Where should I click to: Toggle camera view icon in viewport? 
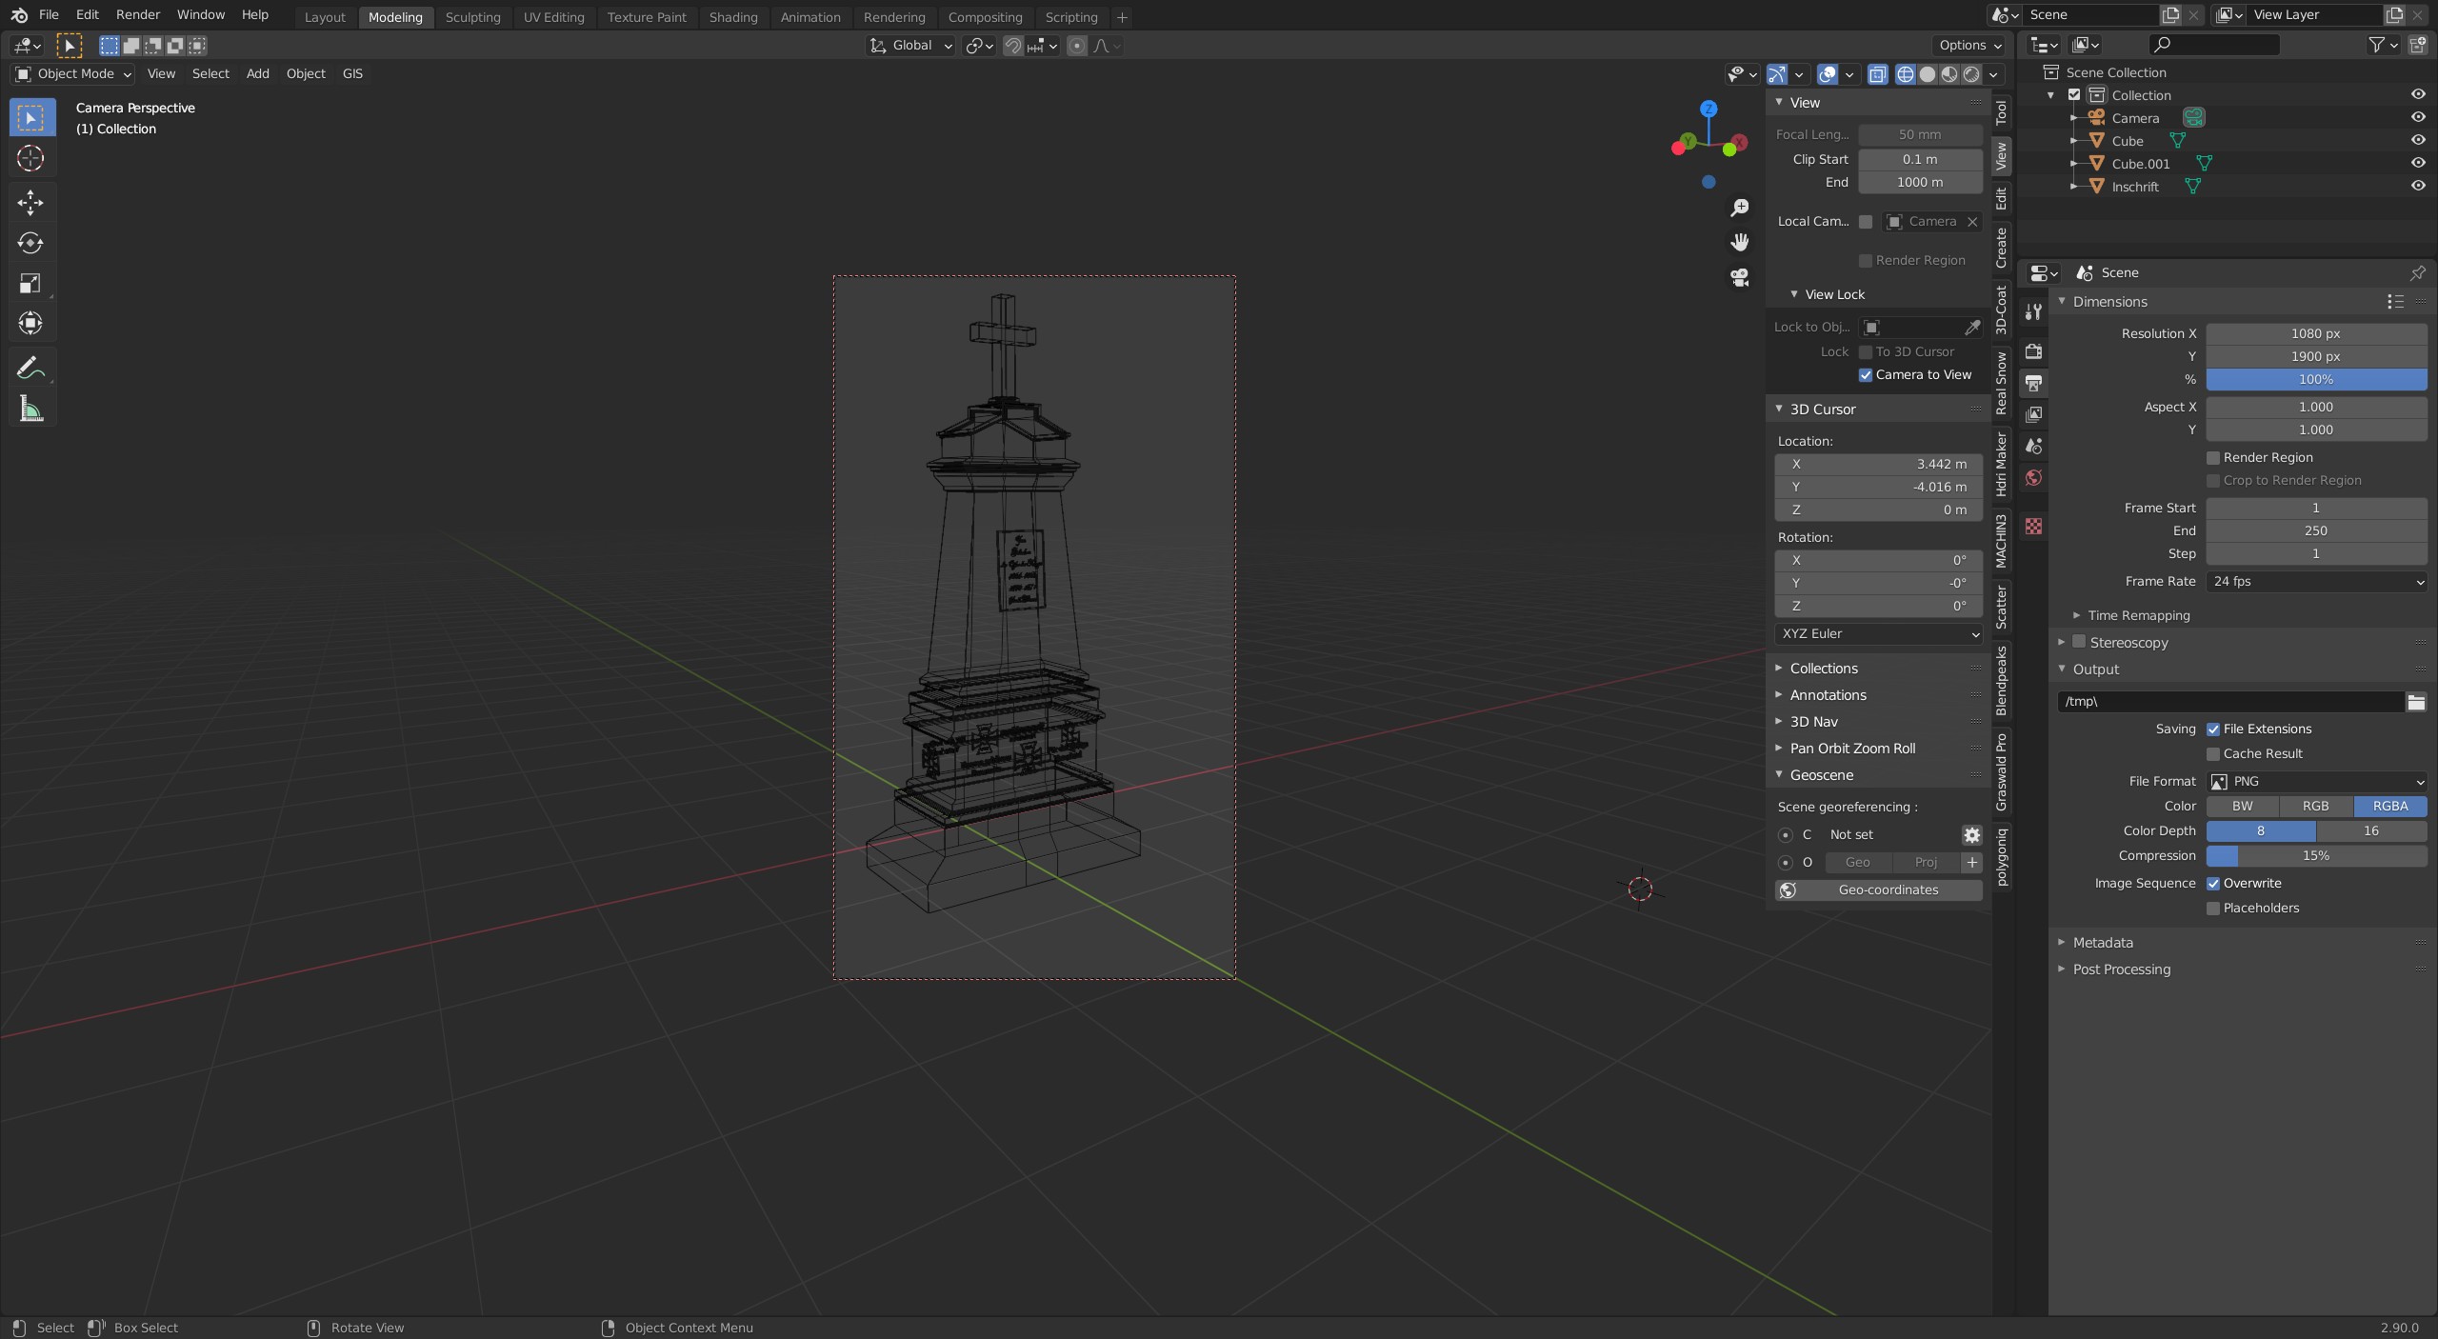1740,277
